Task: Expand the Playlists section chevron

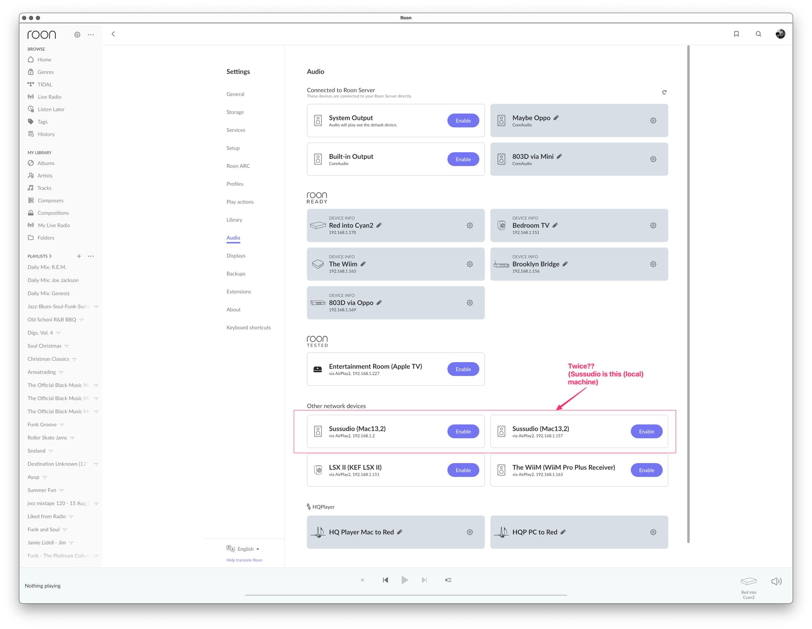Action: [50, 256]
